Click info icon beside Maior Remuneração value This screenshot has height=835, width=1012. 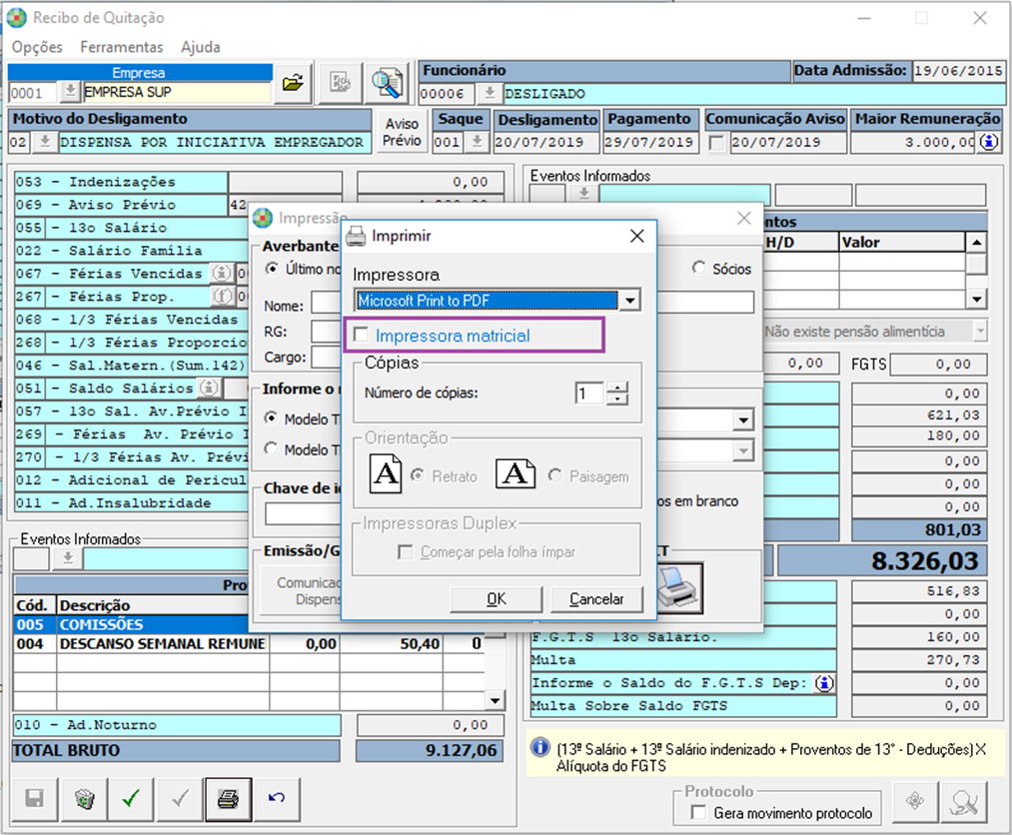[989, 141]
